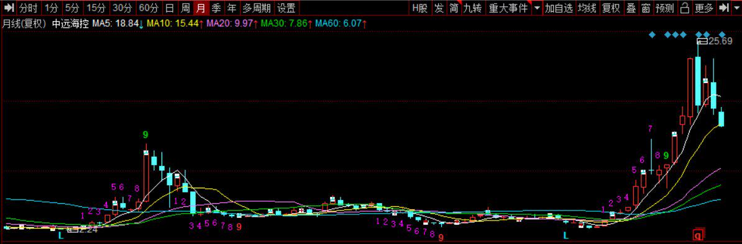The width and height of the screenshot is (742, 244).
Task: Select the 60分 period tab
Action: pyautogui.click(x=149, y=8)
